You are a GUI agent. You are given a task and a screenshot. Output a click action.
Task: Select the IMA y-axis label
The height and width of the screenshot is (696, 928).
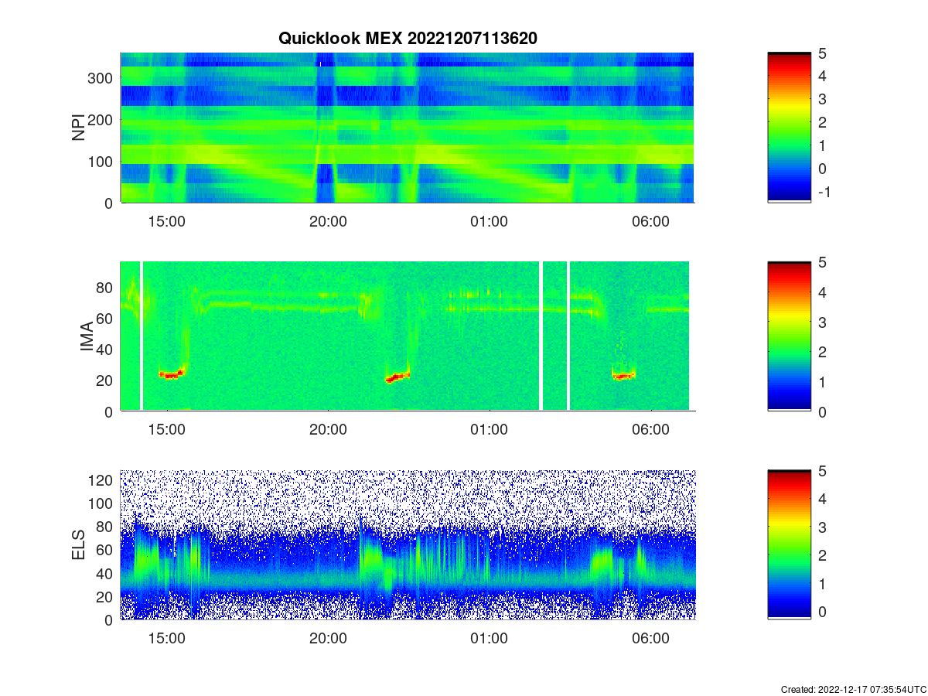point(87,337)
